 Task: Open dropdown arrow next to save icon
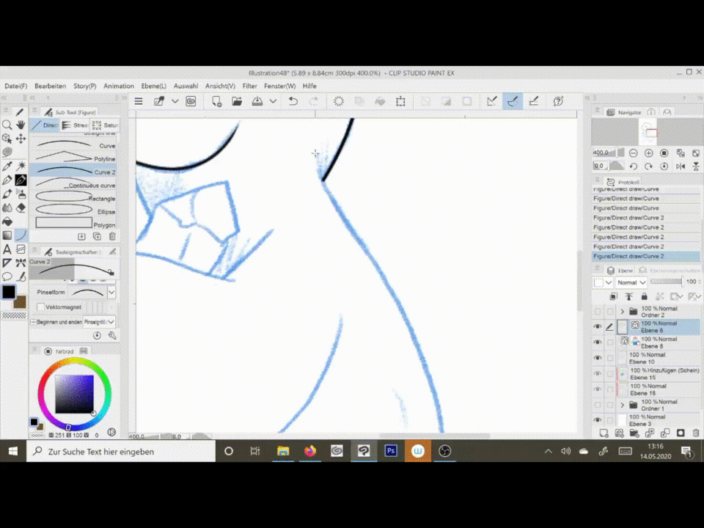(x=273, y=101)
